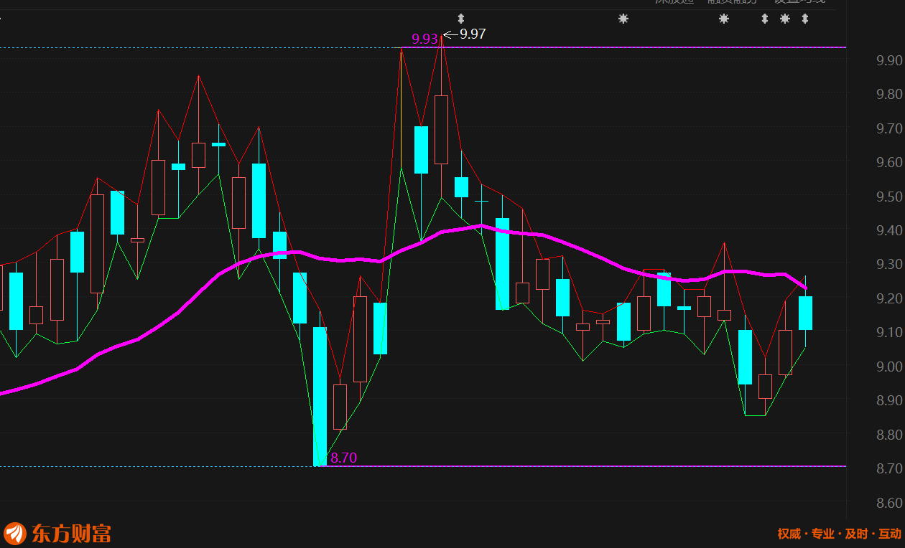
Task: Click the 9.40 price axis label
Action: [889, 230]
